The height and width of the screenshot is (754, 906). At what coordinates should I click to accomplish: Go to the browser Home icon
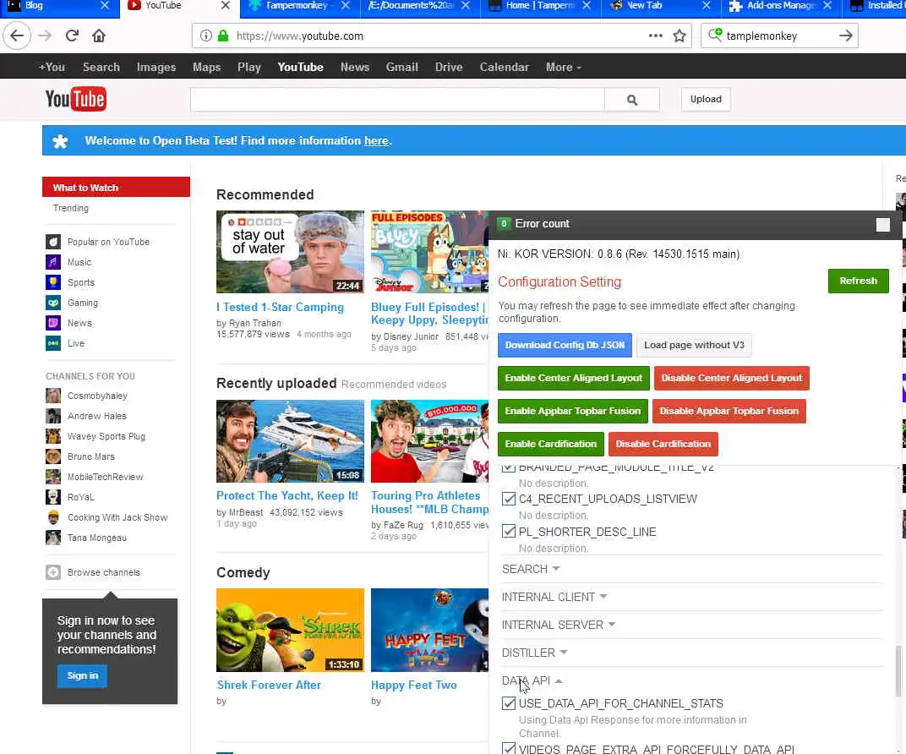click(99, 36)
